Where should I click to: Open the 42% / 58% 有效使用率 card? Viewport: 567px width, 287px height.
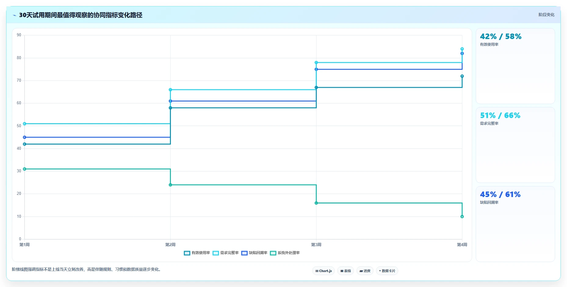click(515, 66)
